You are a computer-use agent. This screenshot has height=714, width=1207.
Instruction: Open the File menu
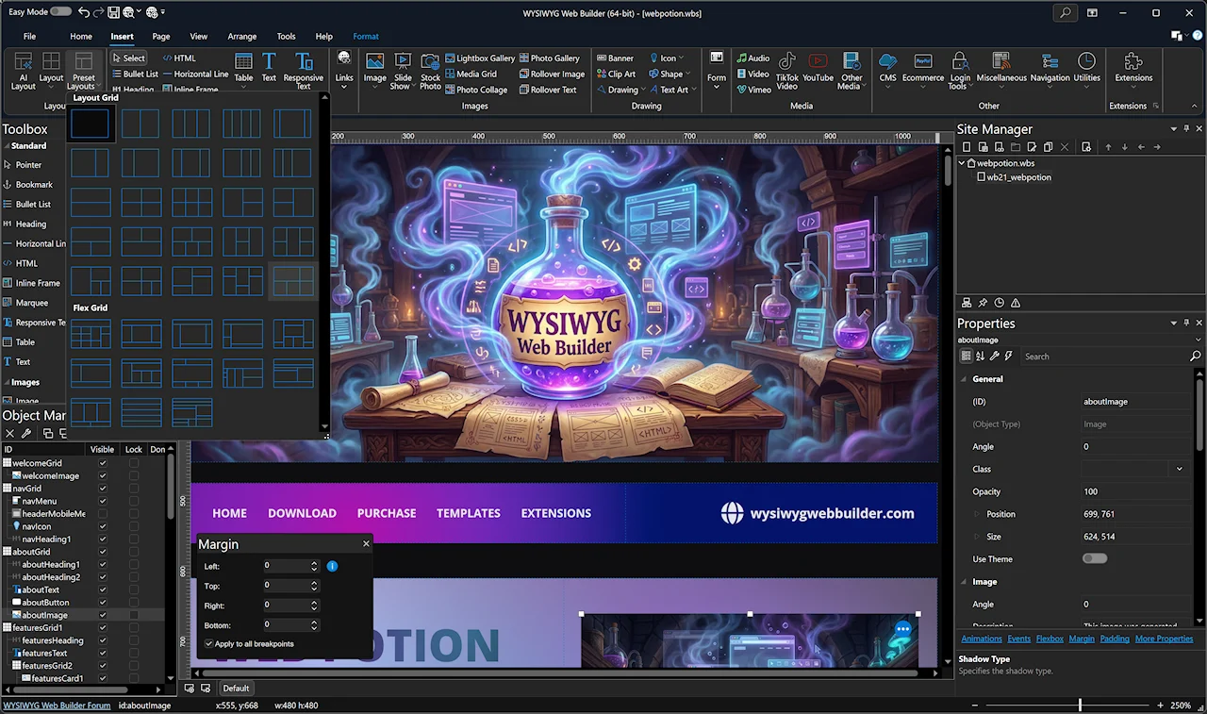pos(29,37)
